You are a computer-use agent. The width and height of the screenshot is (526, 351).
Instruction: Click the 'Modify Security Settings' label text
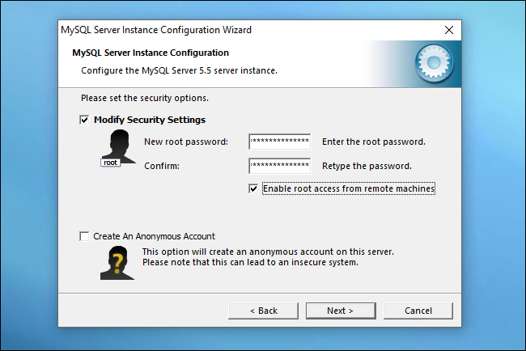coord(150,120)
